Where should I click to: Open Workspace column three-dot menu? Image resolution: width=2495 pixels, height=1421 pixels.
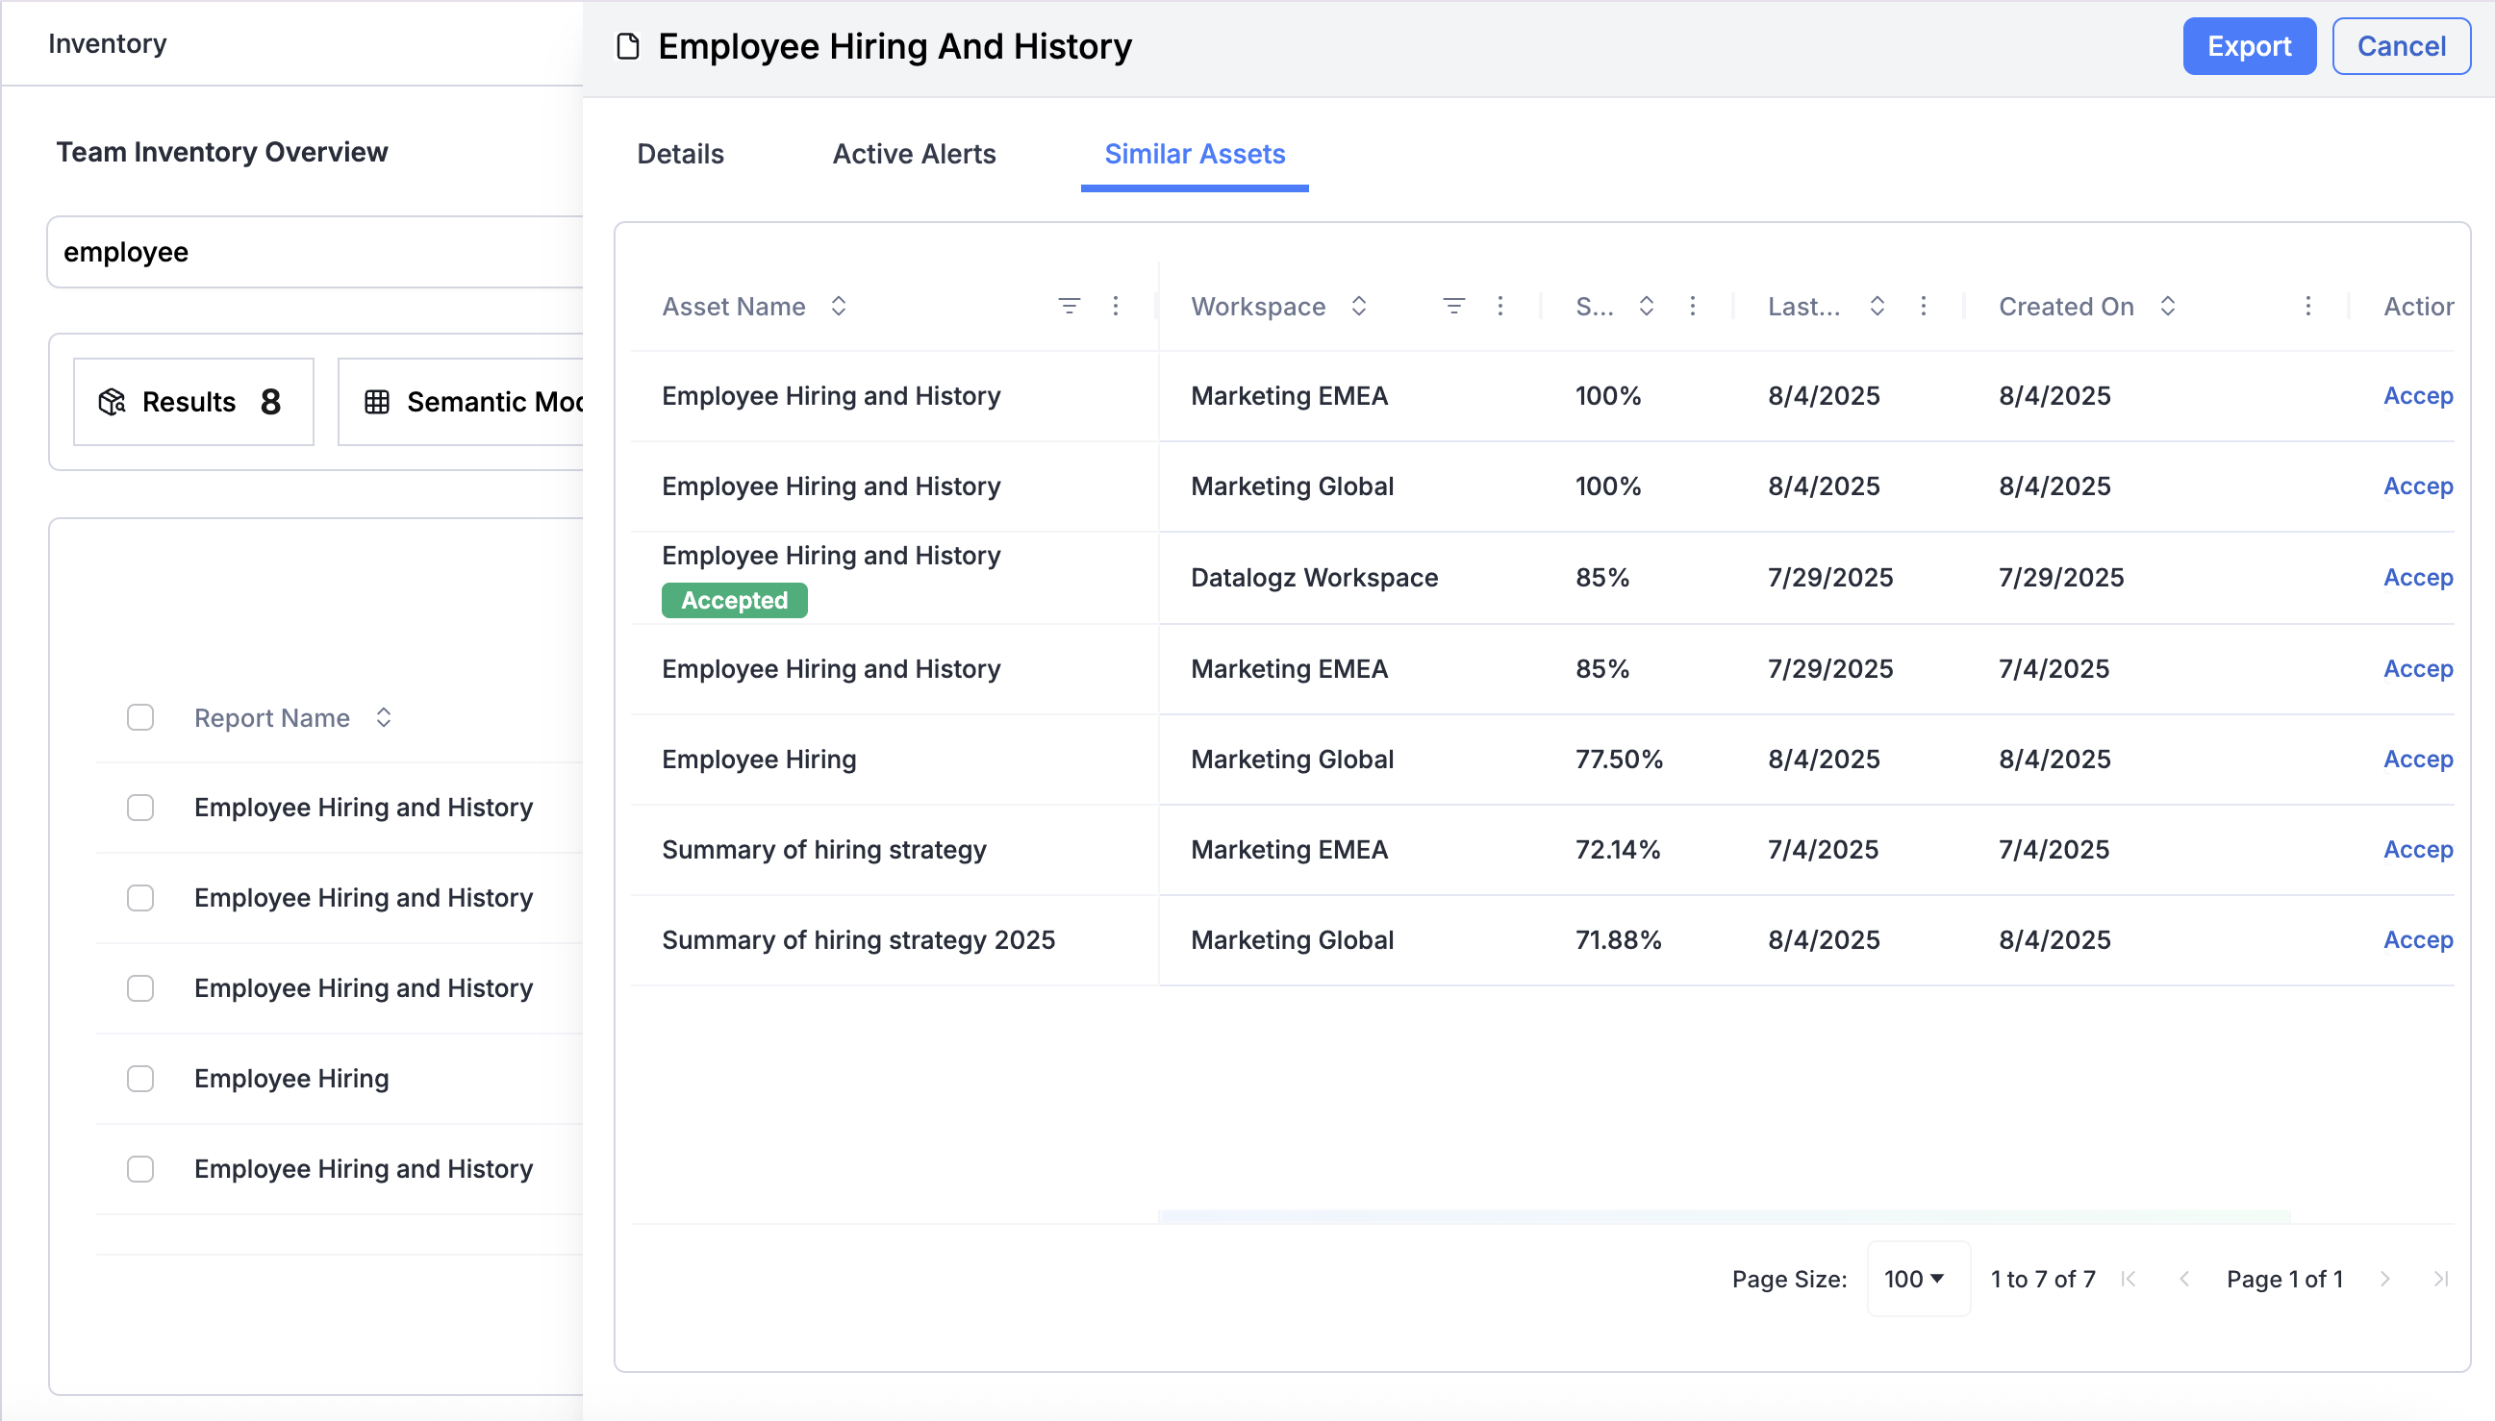1500,307
